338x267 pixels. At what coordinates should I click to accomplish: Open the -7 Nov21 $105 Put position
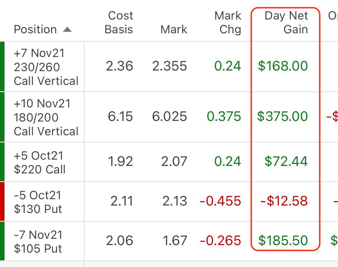tap(38, 241)
